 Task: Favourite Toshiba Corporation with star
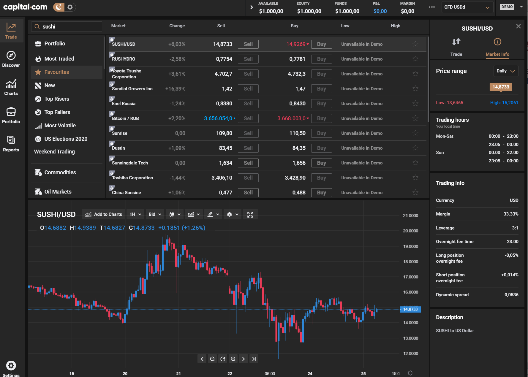point(415,178)
